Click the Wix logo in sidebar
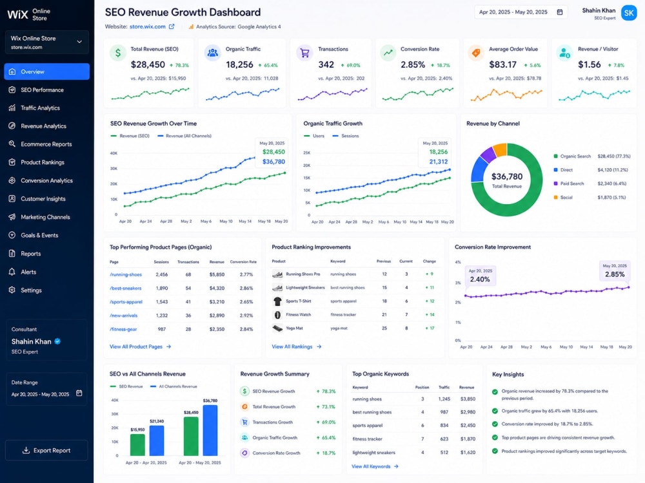 click(17, 14)
